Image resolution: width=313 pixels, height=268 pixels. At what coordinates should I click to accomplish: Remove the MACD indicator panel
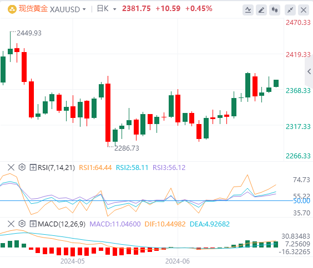pyautogui.click(x=11, y=224)
